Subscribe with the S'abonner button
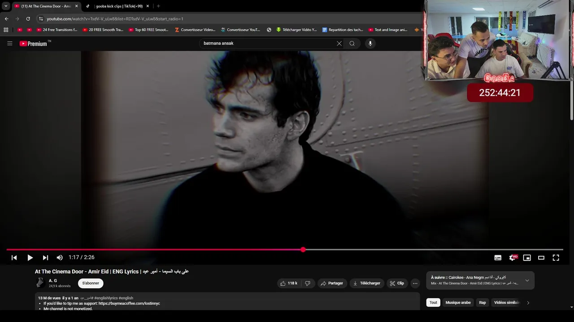This screenshot has width=574, height=322. [91, 283]
